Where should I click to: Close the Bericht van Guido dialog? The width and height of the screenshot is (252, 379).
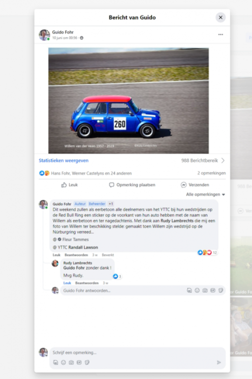click(x=220, y=17)
